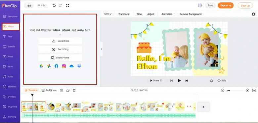This screenshot has width=258, height=123.
Task: Import from Google Drive
Action: (x=41, y=66)
